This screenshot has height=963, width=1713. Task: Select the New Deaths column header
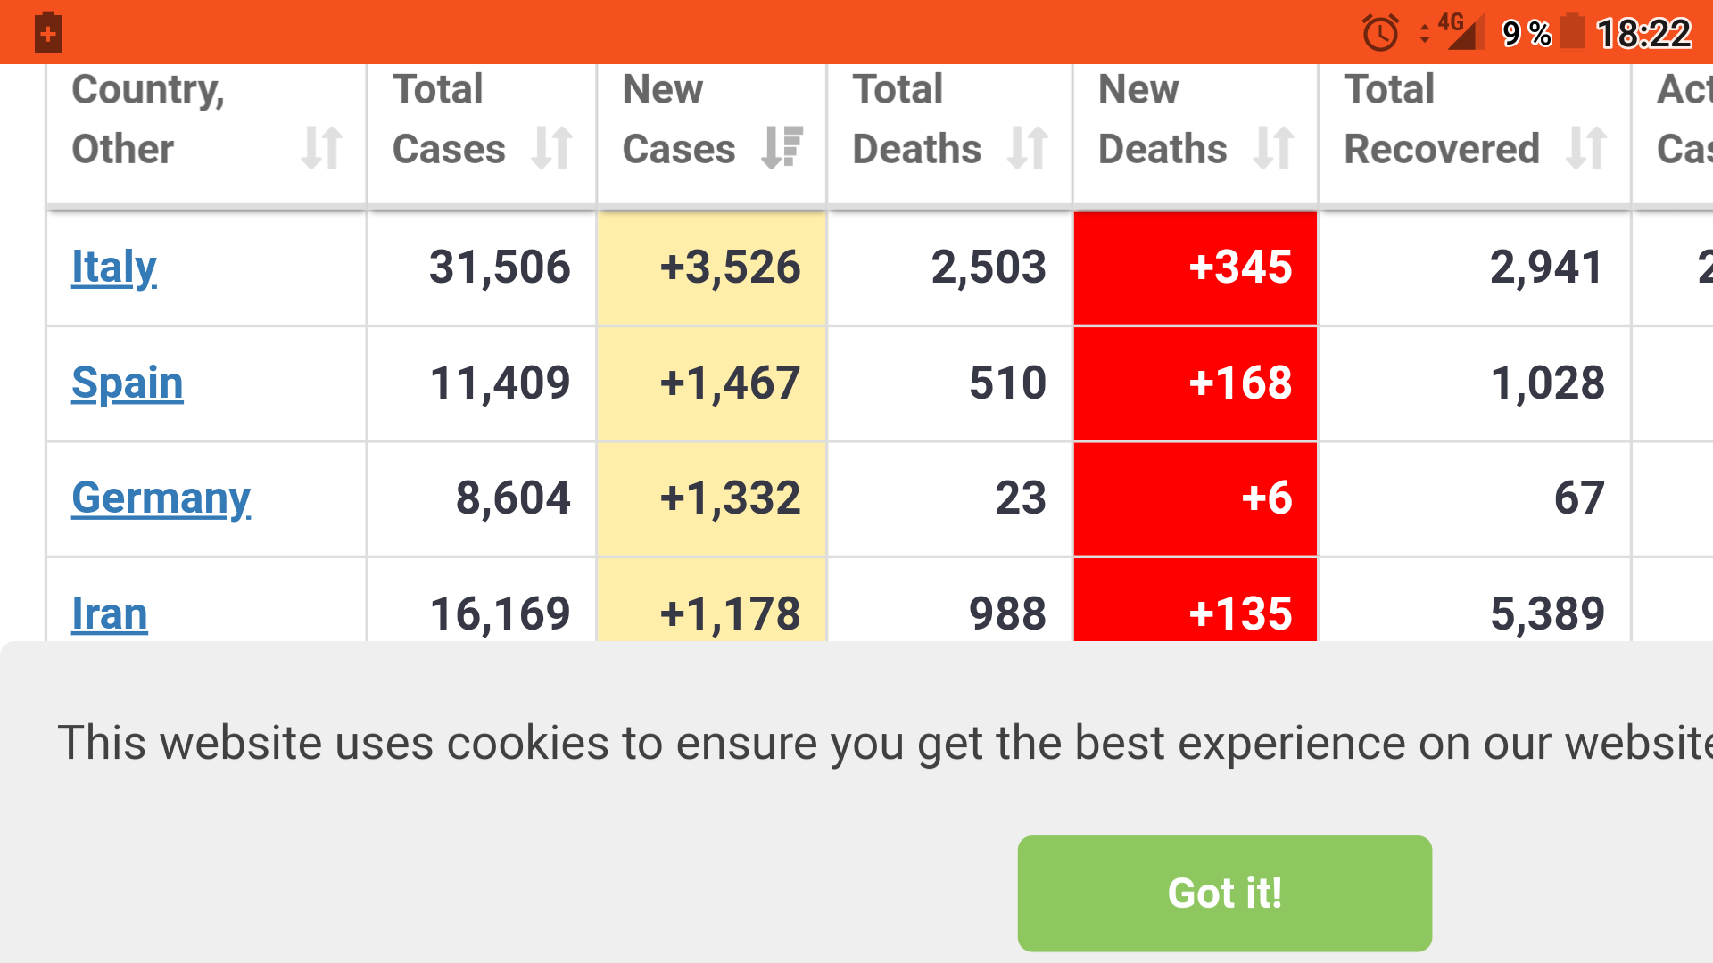(x=1196, y=134)
